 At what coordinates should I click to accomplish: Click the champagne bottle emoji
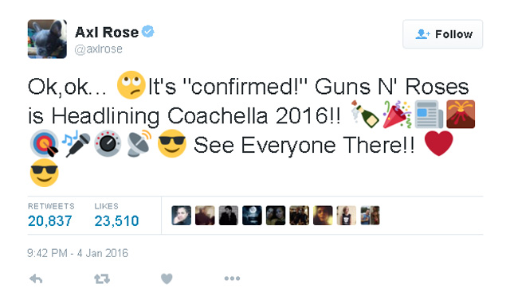point(365,115)
